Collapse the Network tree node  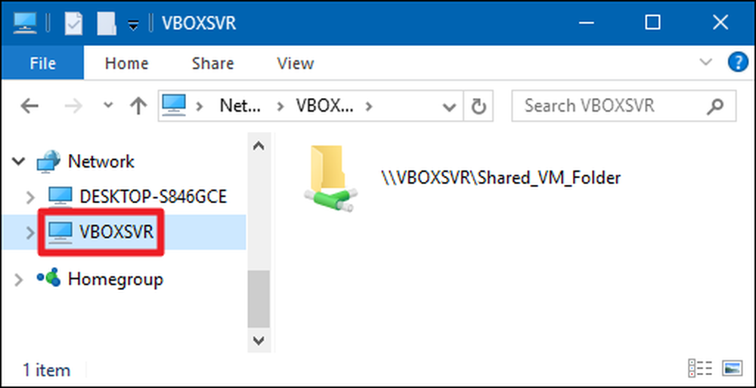coord(18,162)
